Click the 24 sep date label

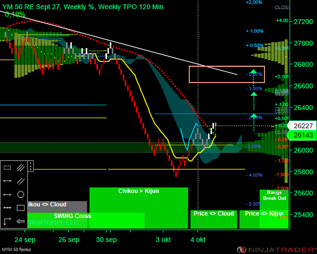coord(25,240)
